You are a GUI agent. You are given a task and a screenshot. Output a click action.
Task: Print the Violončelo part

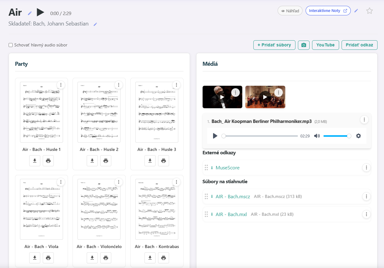point(106,258)
